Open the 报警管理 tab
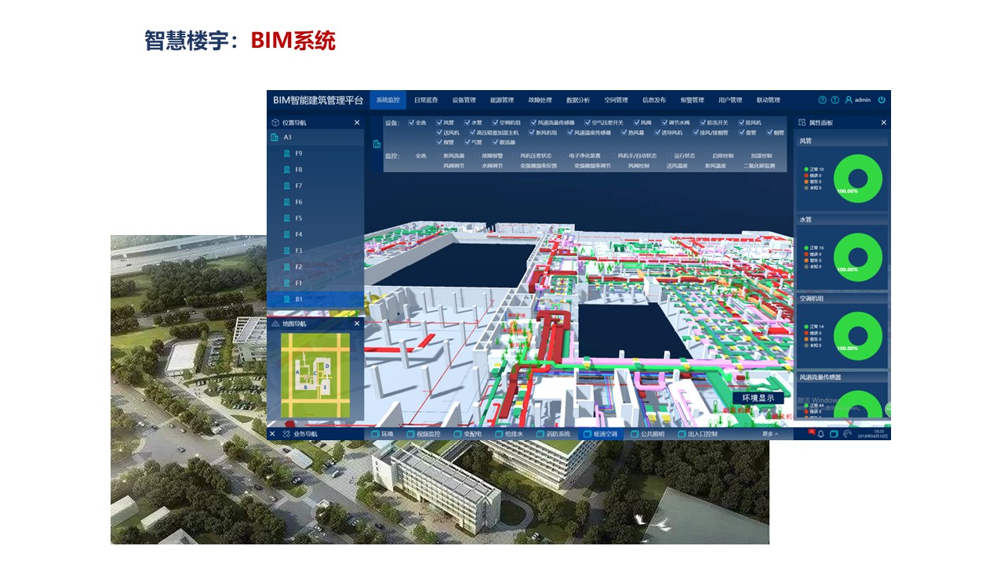 coord(693,100)
